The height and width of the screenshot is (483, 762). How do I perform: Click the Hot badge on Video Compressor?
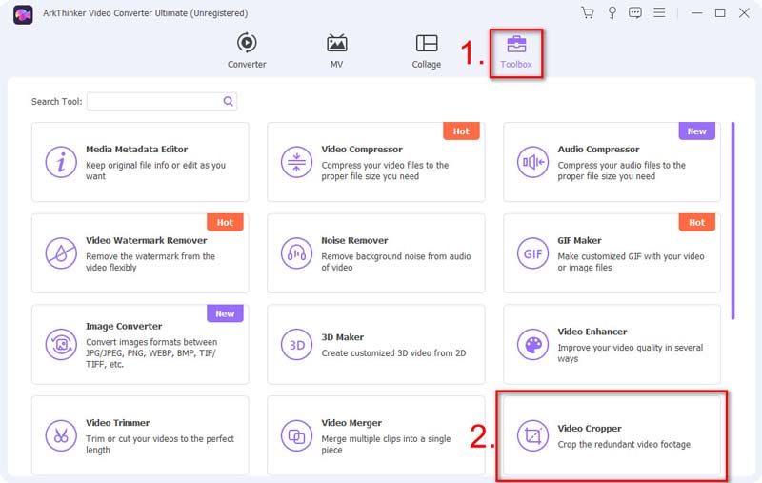[x=461, y=131]
